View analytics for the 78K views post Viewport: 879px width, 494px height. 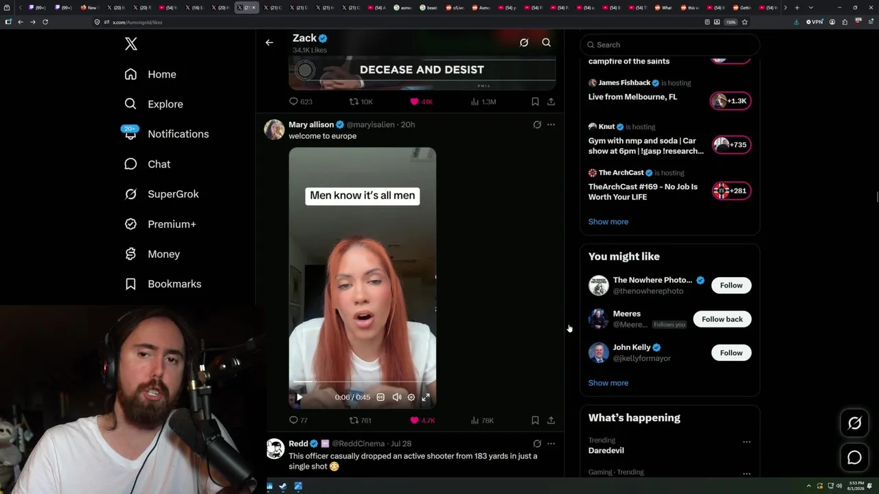pos(482,421)
